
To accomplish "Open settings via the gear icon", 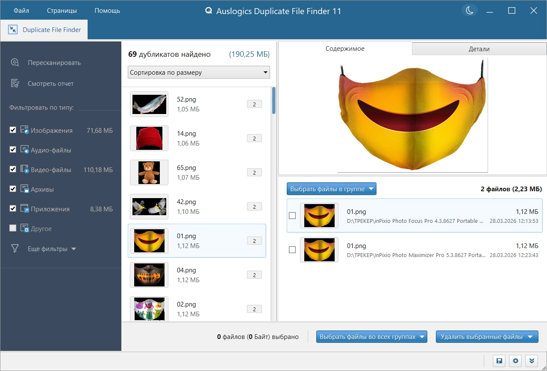I will [515, 361].
